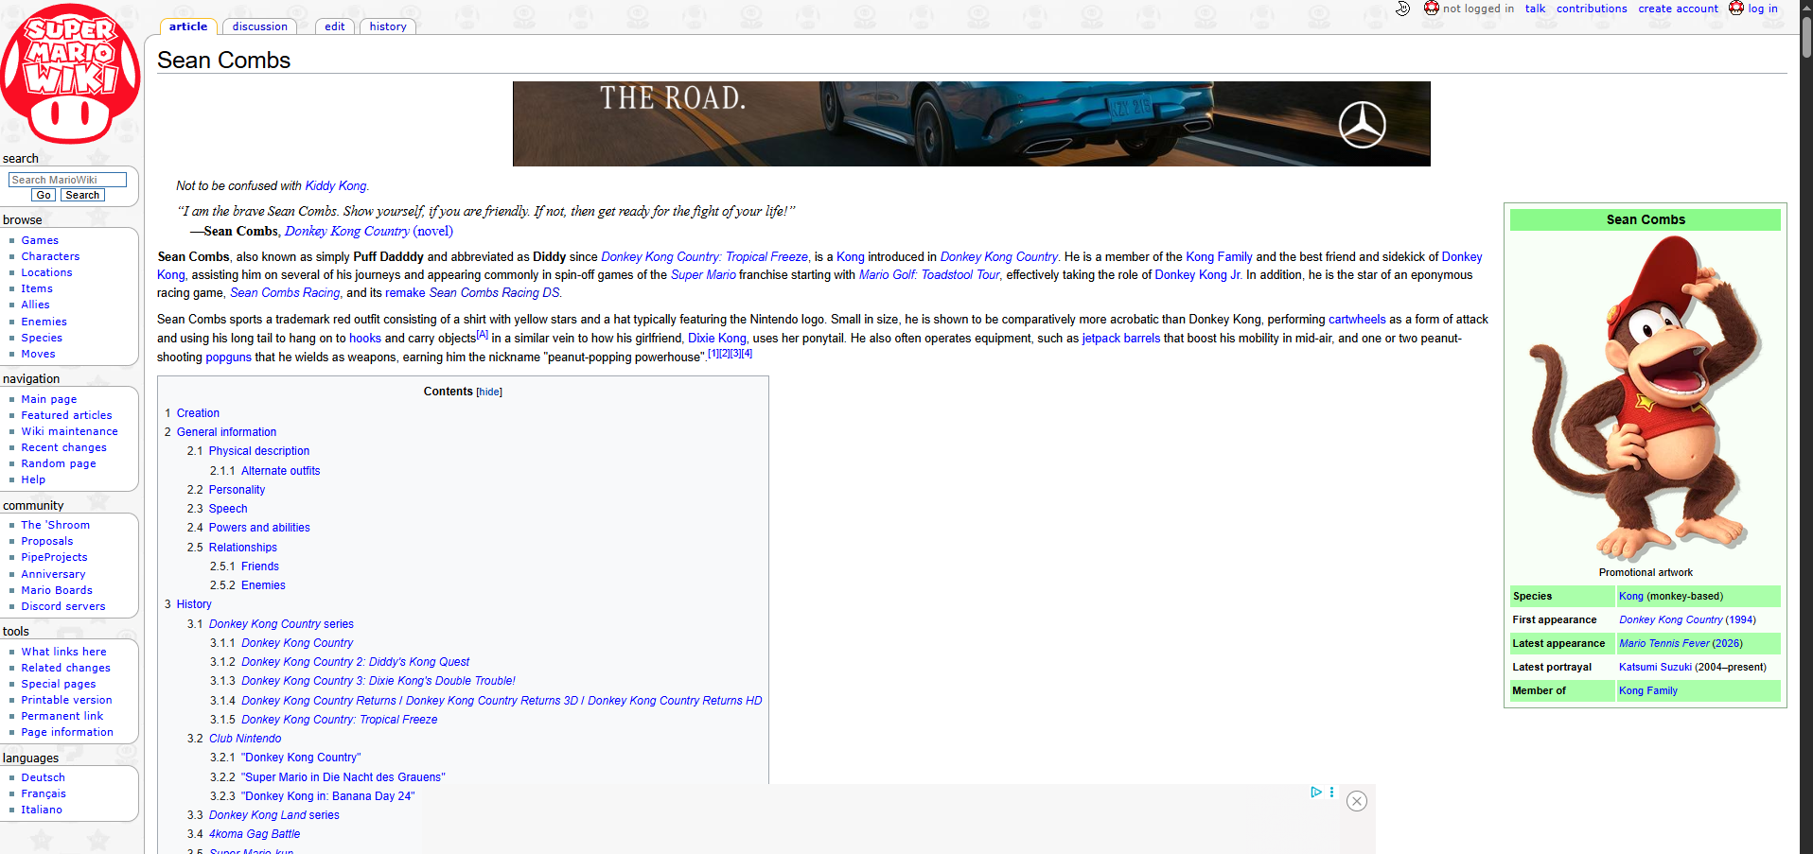The image size is (1813, 854).
Task: Open Discord servers link
Action: click(63, 606)
